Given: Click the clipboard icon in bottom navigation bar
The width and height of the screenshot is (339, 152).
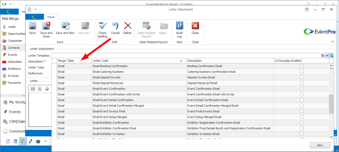Looking at the screenshot, I should (8, 141).
